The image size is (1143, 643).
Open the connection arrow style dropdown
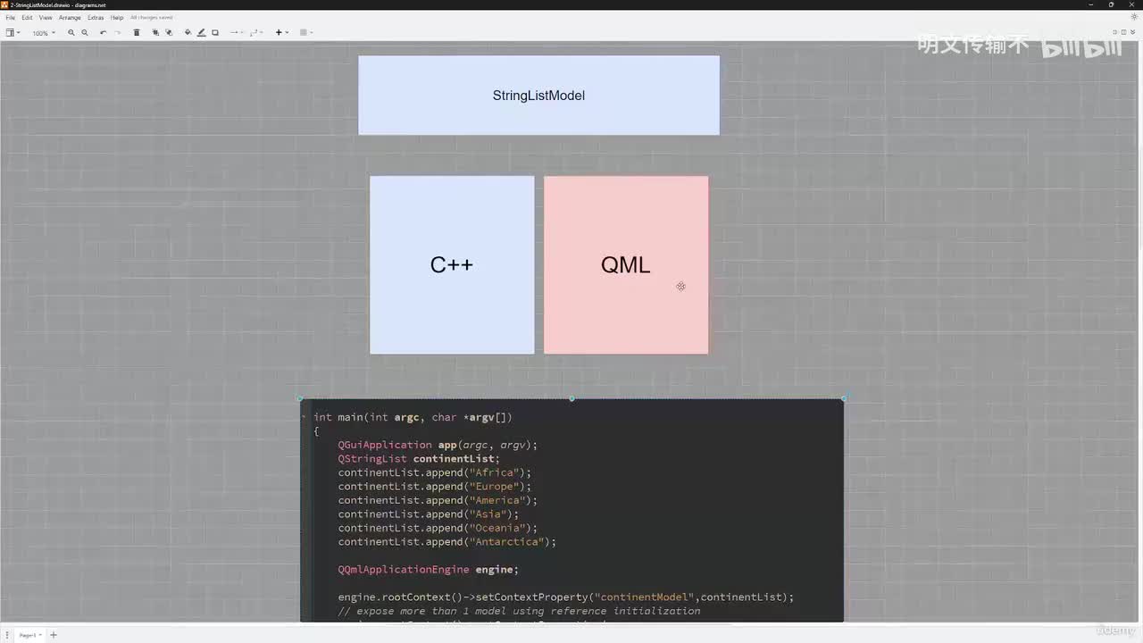(237, 33)
